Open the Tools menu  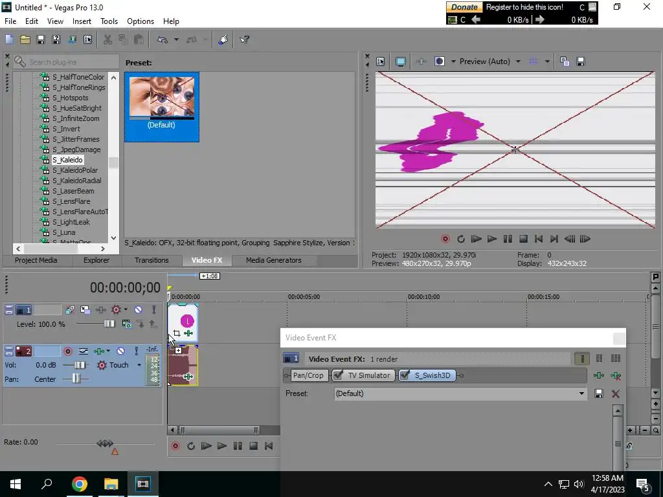pos(109,21)
